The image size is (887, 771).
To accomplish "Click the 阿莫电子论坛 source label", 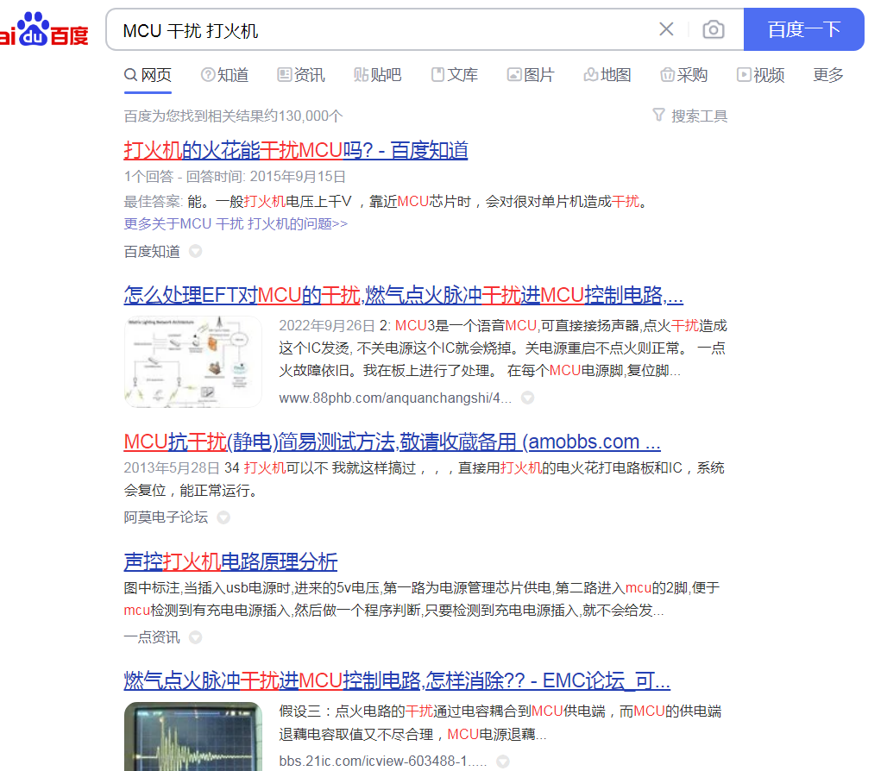I will pyautogui.click(x=166, y=517).
